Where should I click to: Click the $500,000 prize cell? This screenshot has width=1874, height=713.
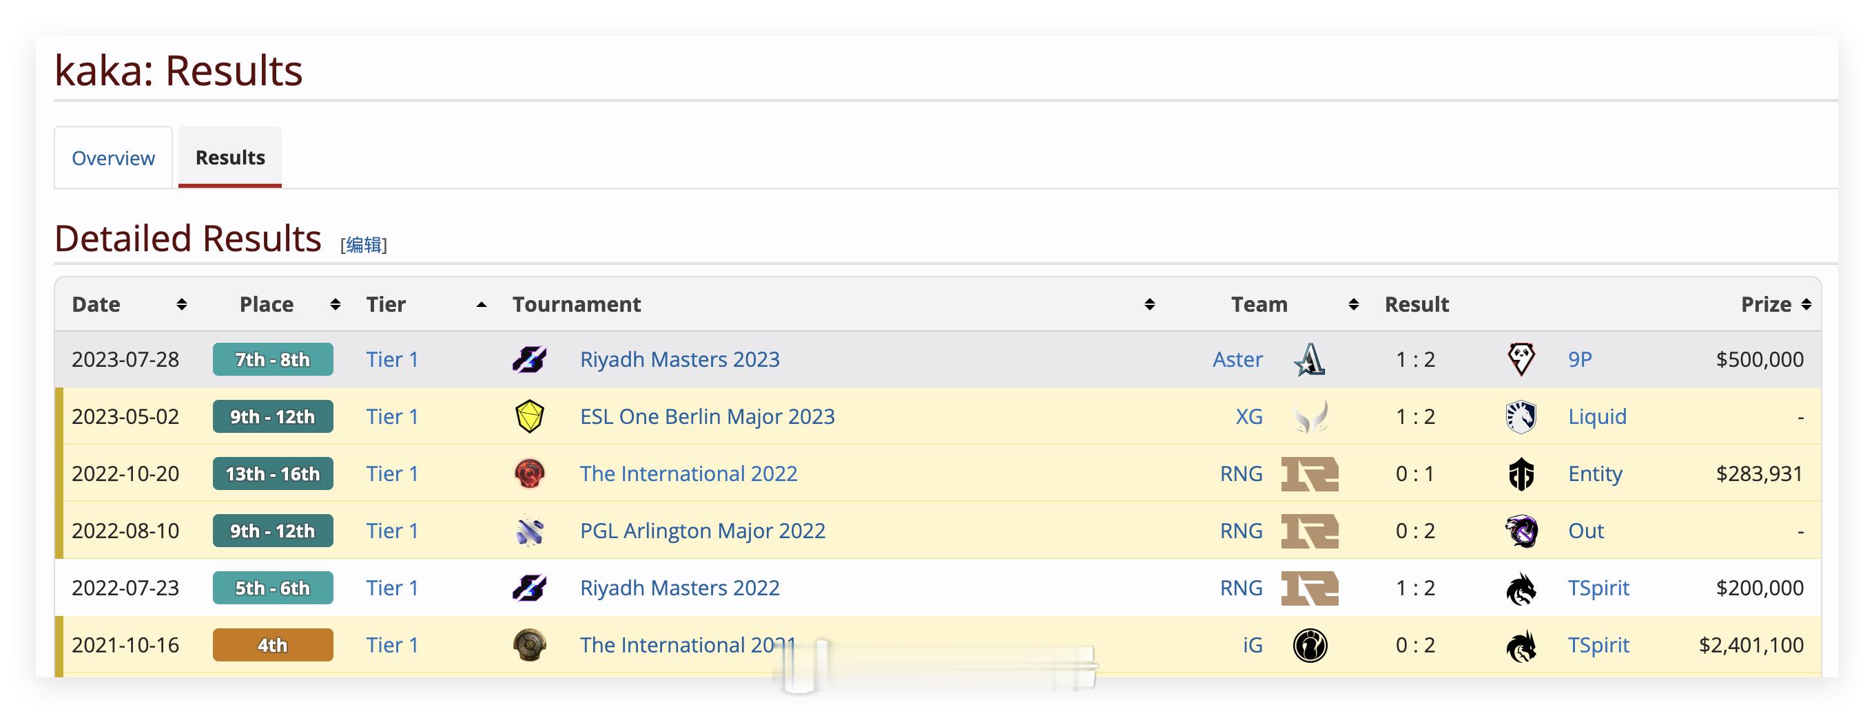coord(1759,359)
